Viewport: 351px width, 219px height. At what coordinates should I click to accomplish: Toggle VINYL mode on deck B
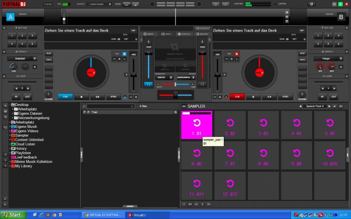302,59
